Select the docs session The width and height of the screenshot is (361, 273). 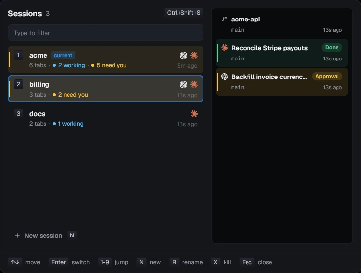(x=106, y=118)
